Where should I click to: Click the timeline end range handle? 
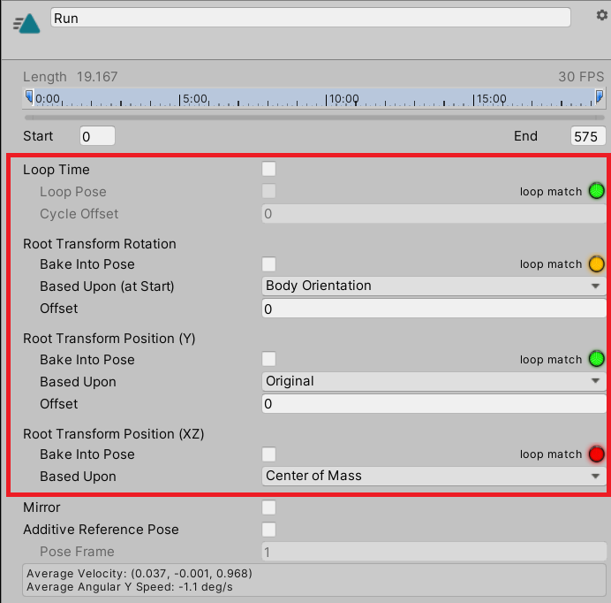click(x=600, y=96)
